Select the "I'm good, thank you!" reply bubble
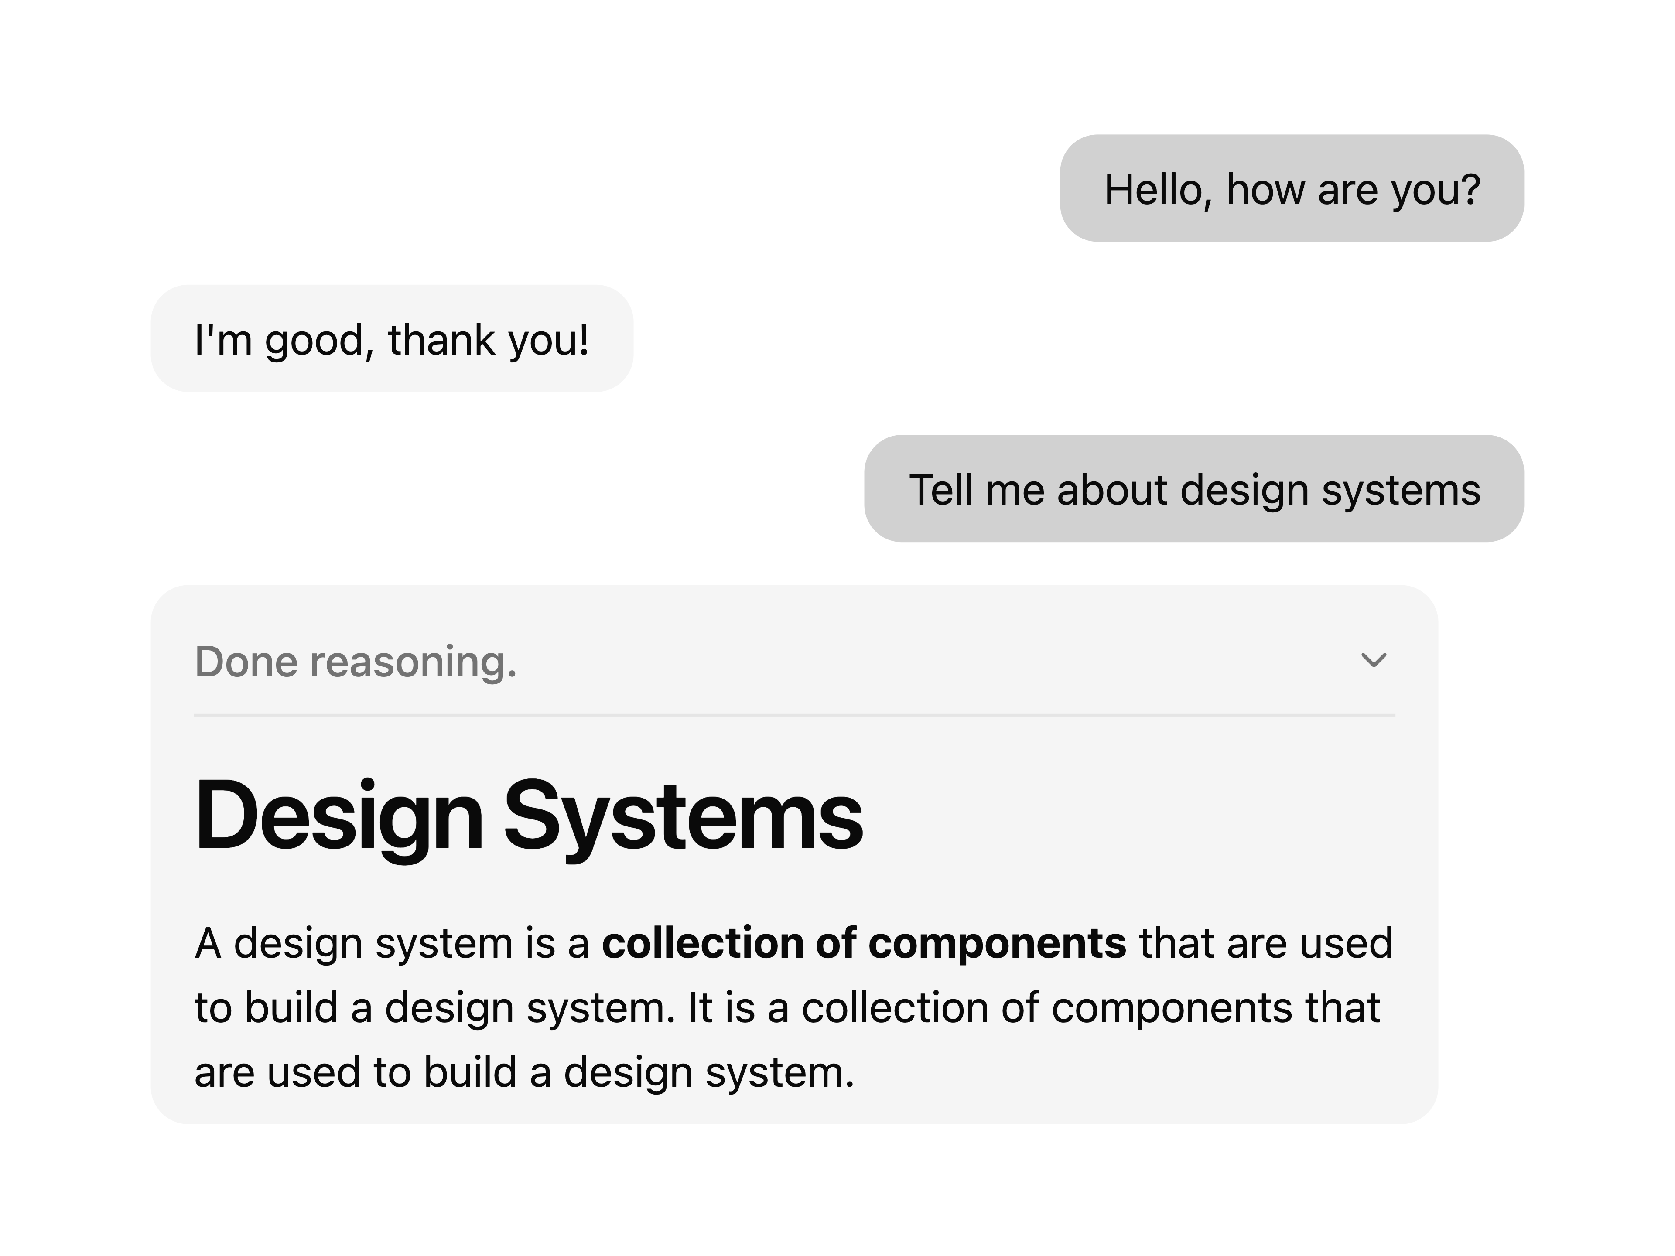This screenshot has height=1256, width=1675. [392, 338]
